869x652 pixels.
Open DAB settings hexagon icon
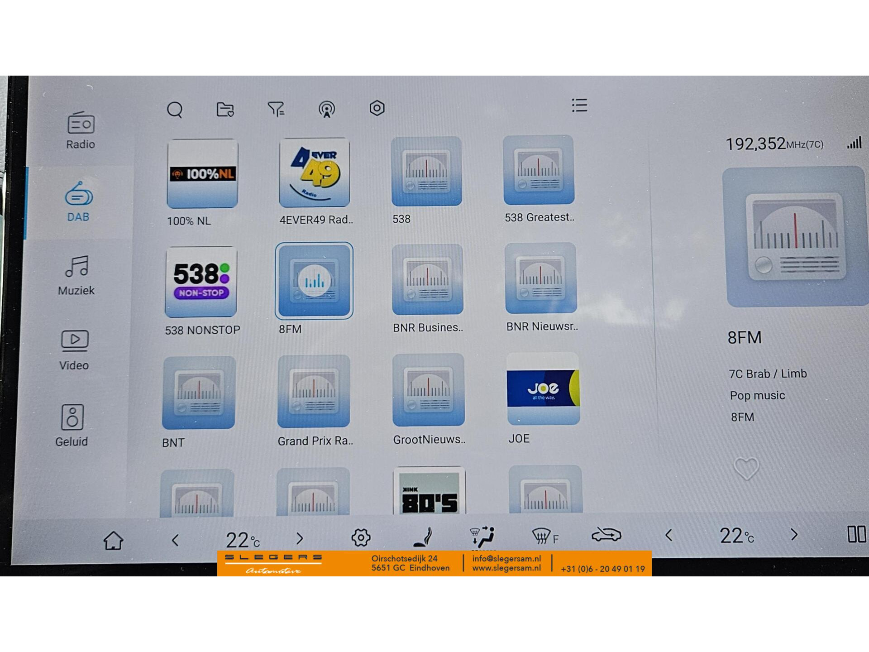point(377,108)
